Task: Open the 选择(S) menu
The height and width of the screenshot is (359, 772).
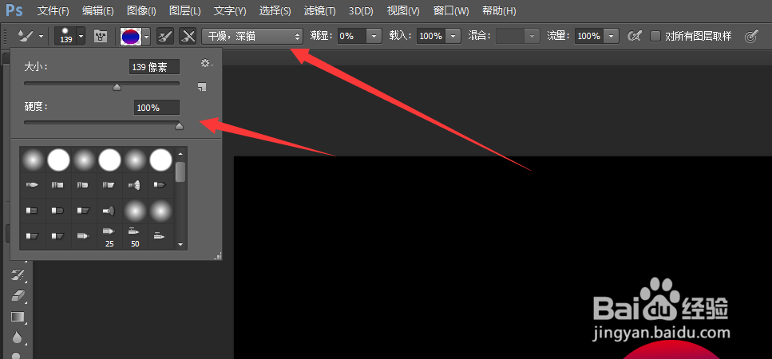Action: [x=275, y=11]
